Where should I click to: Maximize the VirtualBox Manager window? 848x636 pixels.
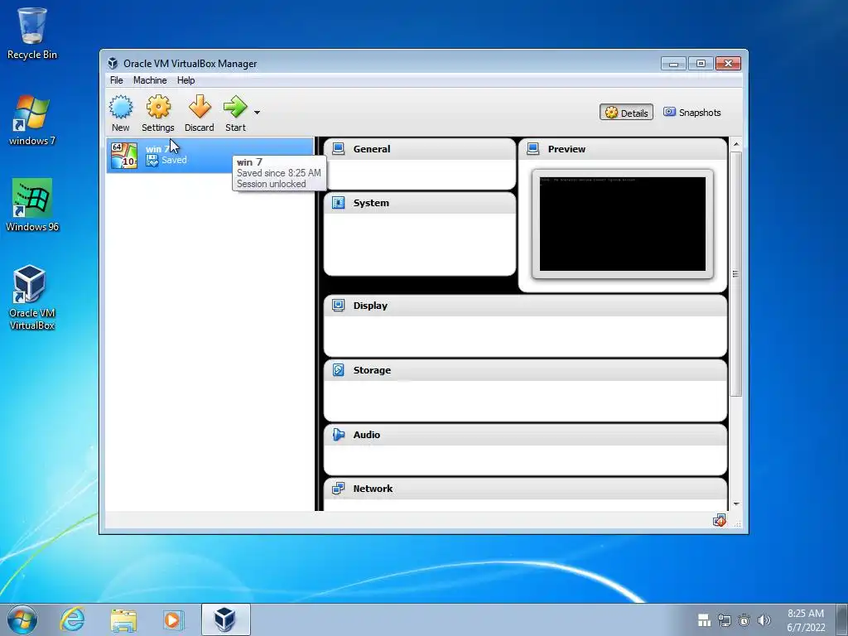(x=701, y=64)
